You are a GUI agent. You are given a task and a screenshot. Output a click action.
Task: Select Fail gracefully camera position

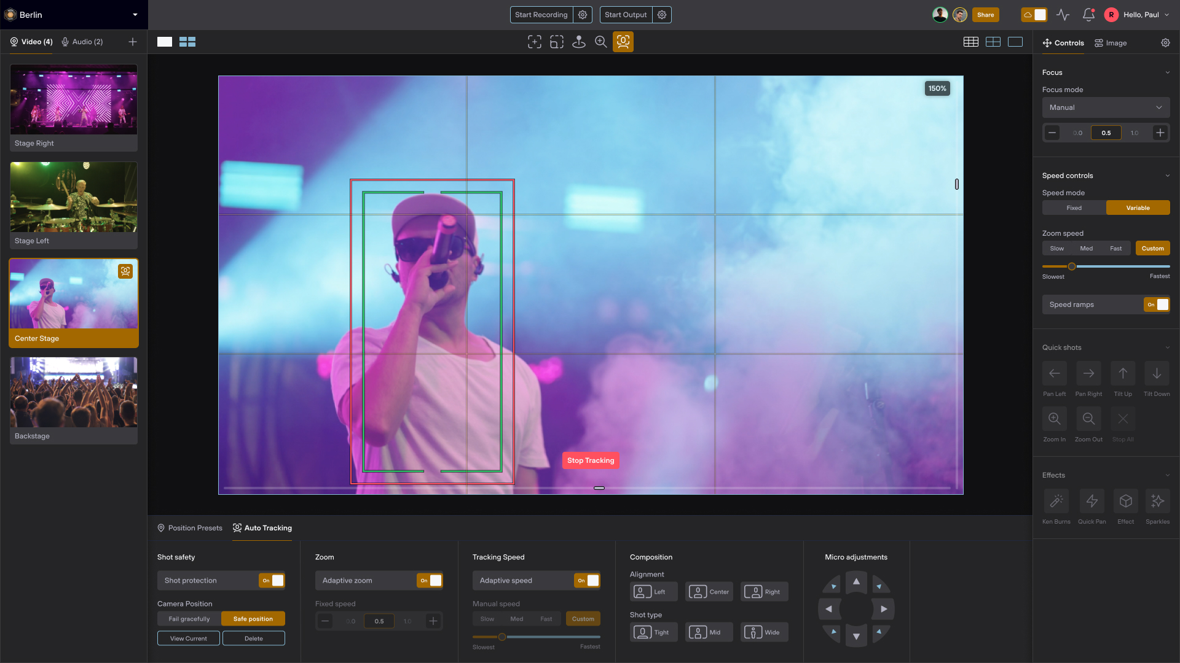[189, 619]
